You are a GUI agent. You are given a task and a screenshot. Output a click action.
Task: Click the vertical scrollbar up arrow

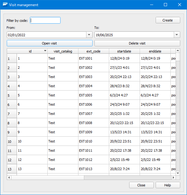pyautogui.click(x=177, y=50)
